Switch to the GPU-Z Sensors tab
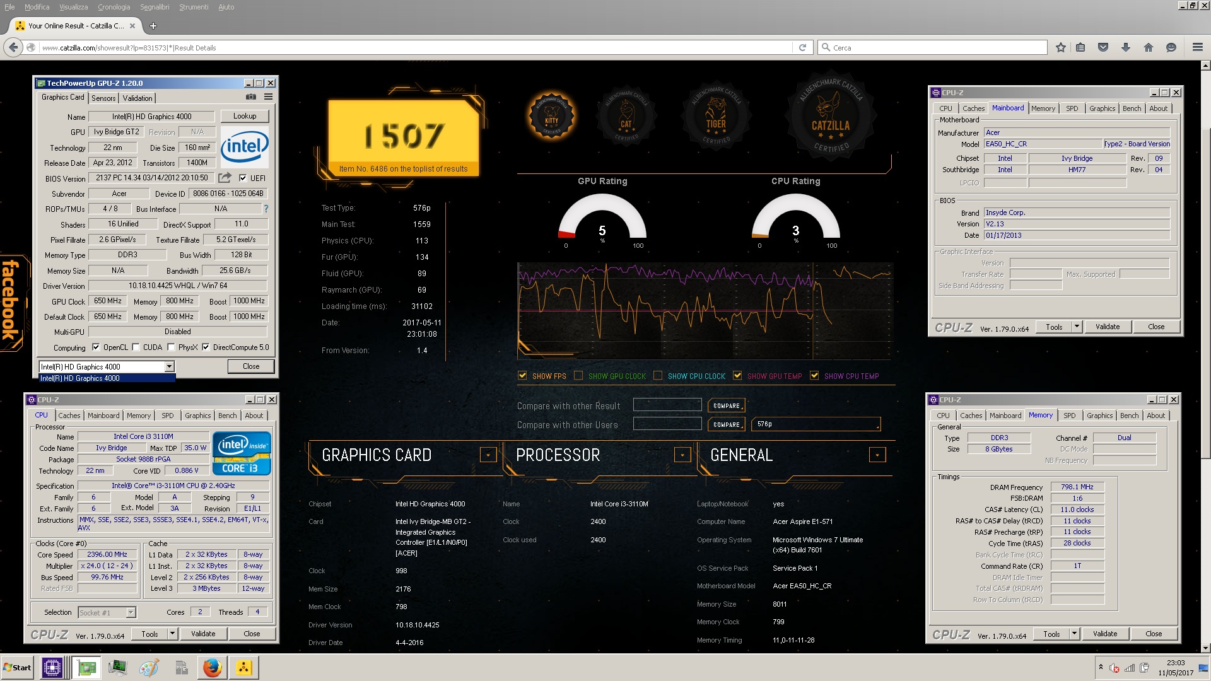Image resolution: width=1211 pixels, height=681 pixels. [x=103, y=98]
